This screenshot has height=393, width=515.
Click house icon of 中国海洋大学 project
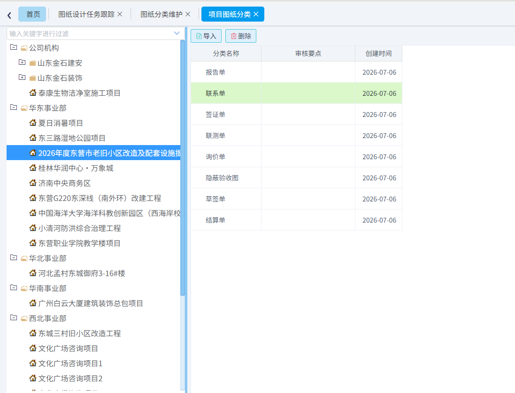pos(33,213)
